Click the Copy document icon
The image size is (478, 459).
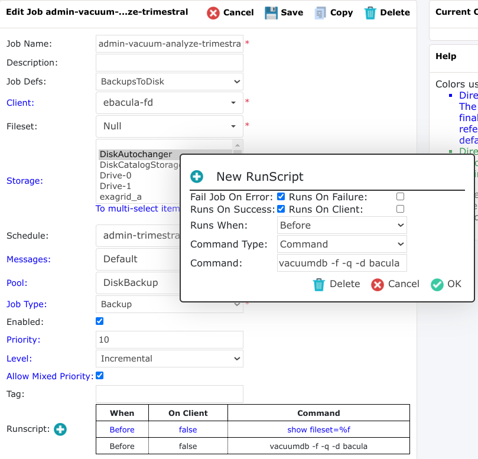pos(320,13)
